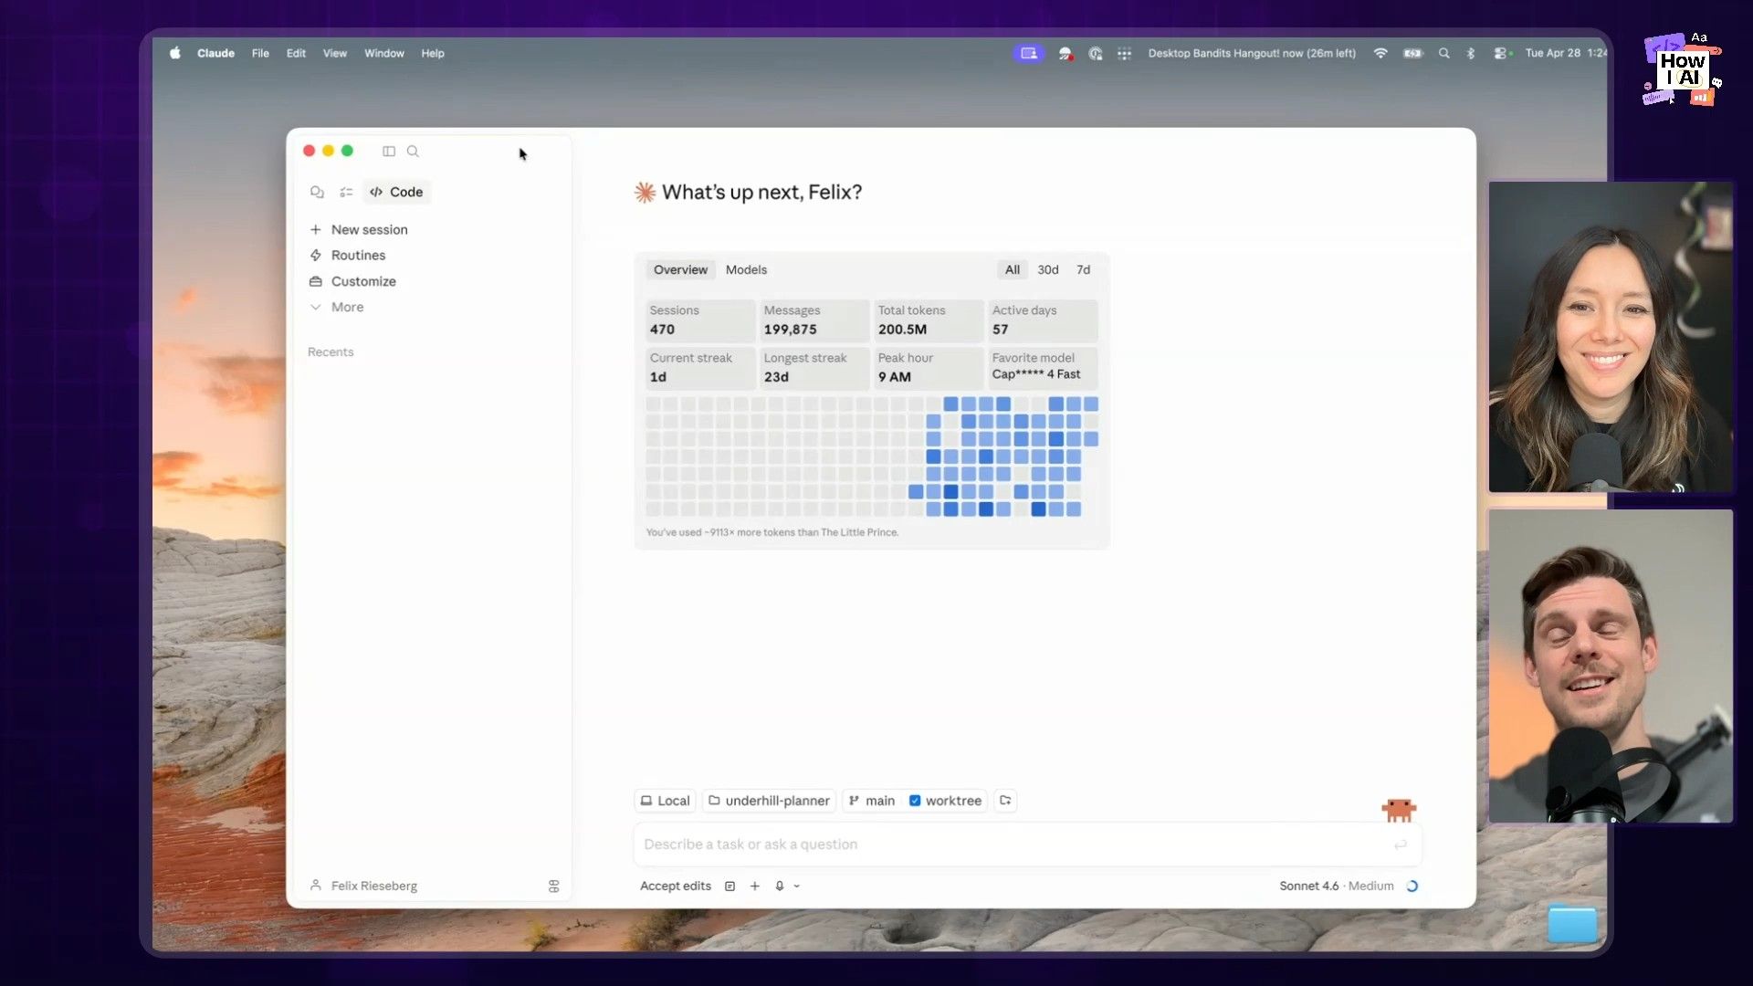Open the main branch selector

click(x=872, y=802)
